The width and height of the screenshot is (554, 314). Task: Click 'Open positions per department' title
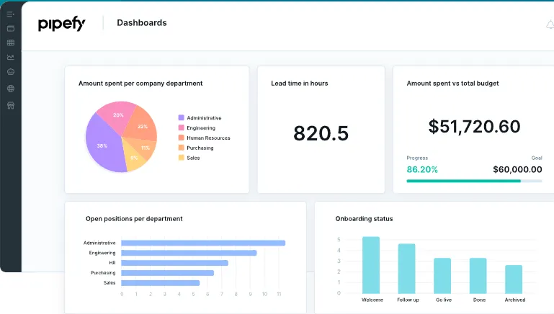click(x=134, y=219)
